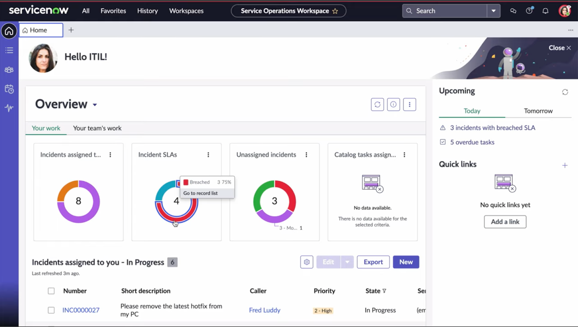Open the Favorites menu
The image size is (578, 327).
(113, 11)
